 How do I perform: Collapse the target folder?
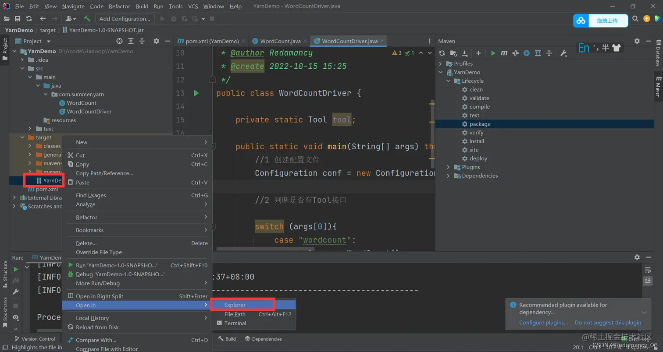23,137
